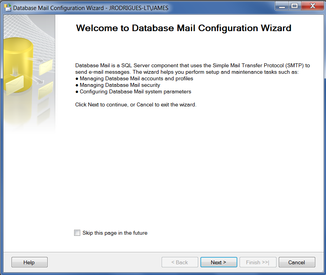Click the Welcome to Database Mail heading

tap(184, 28)
